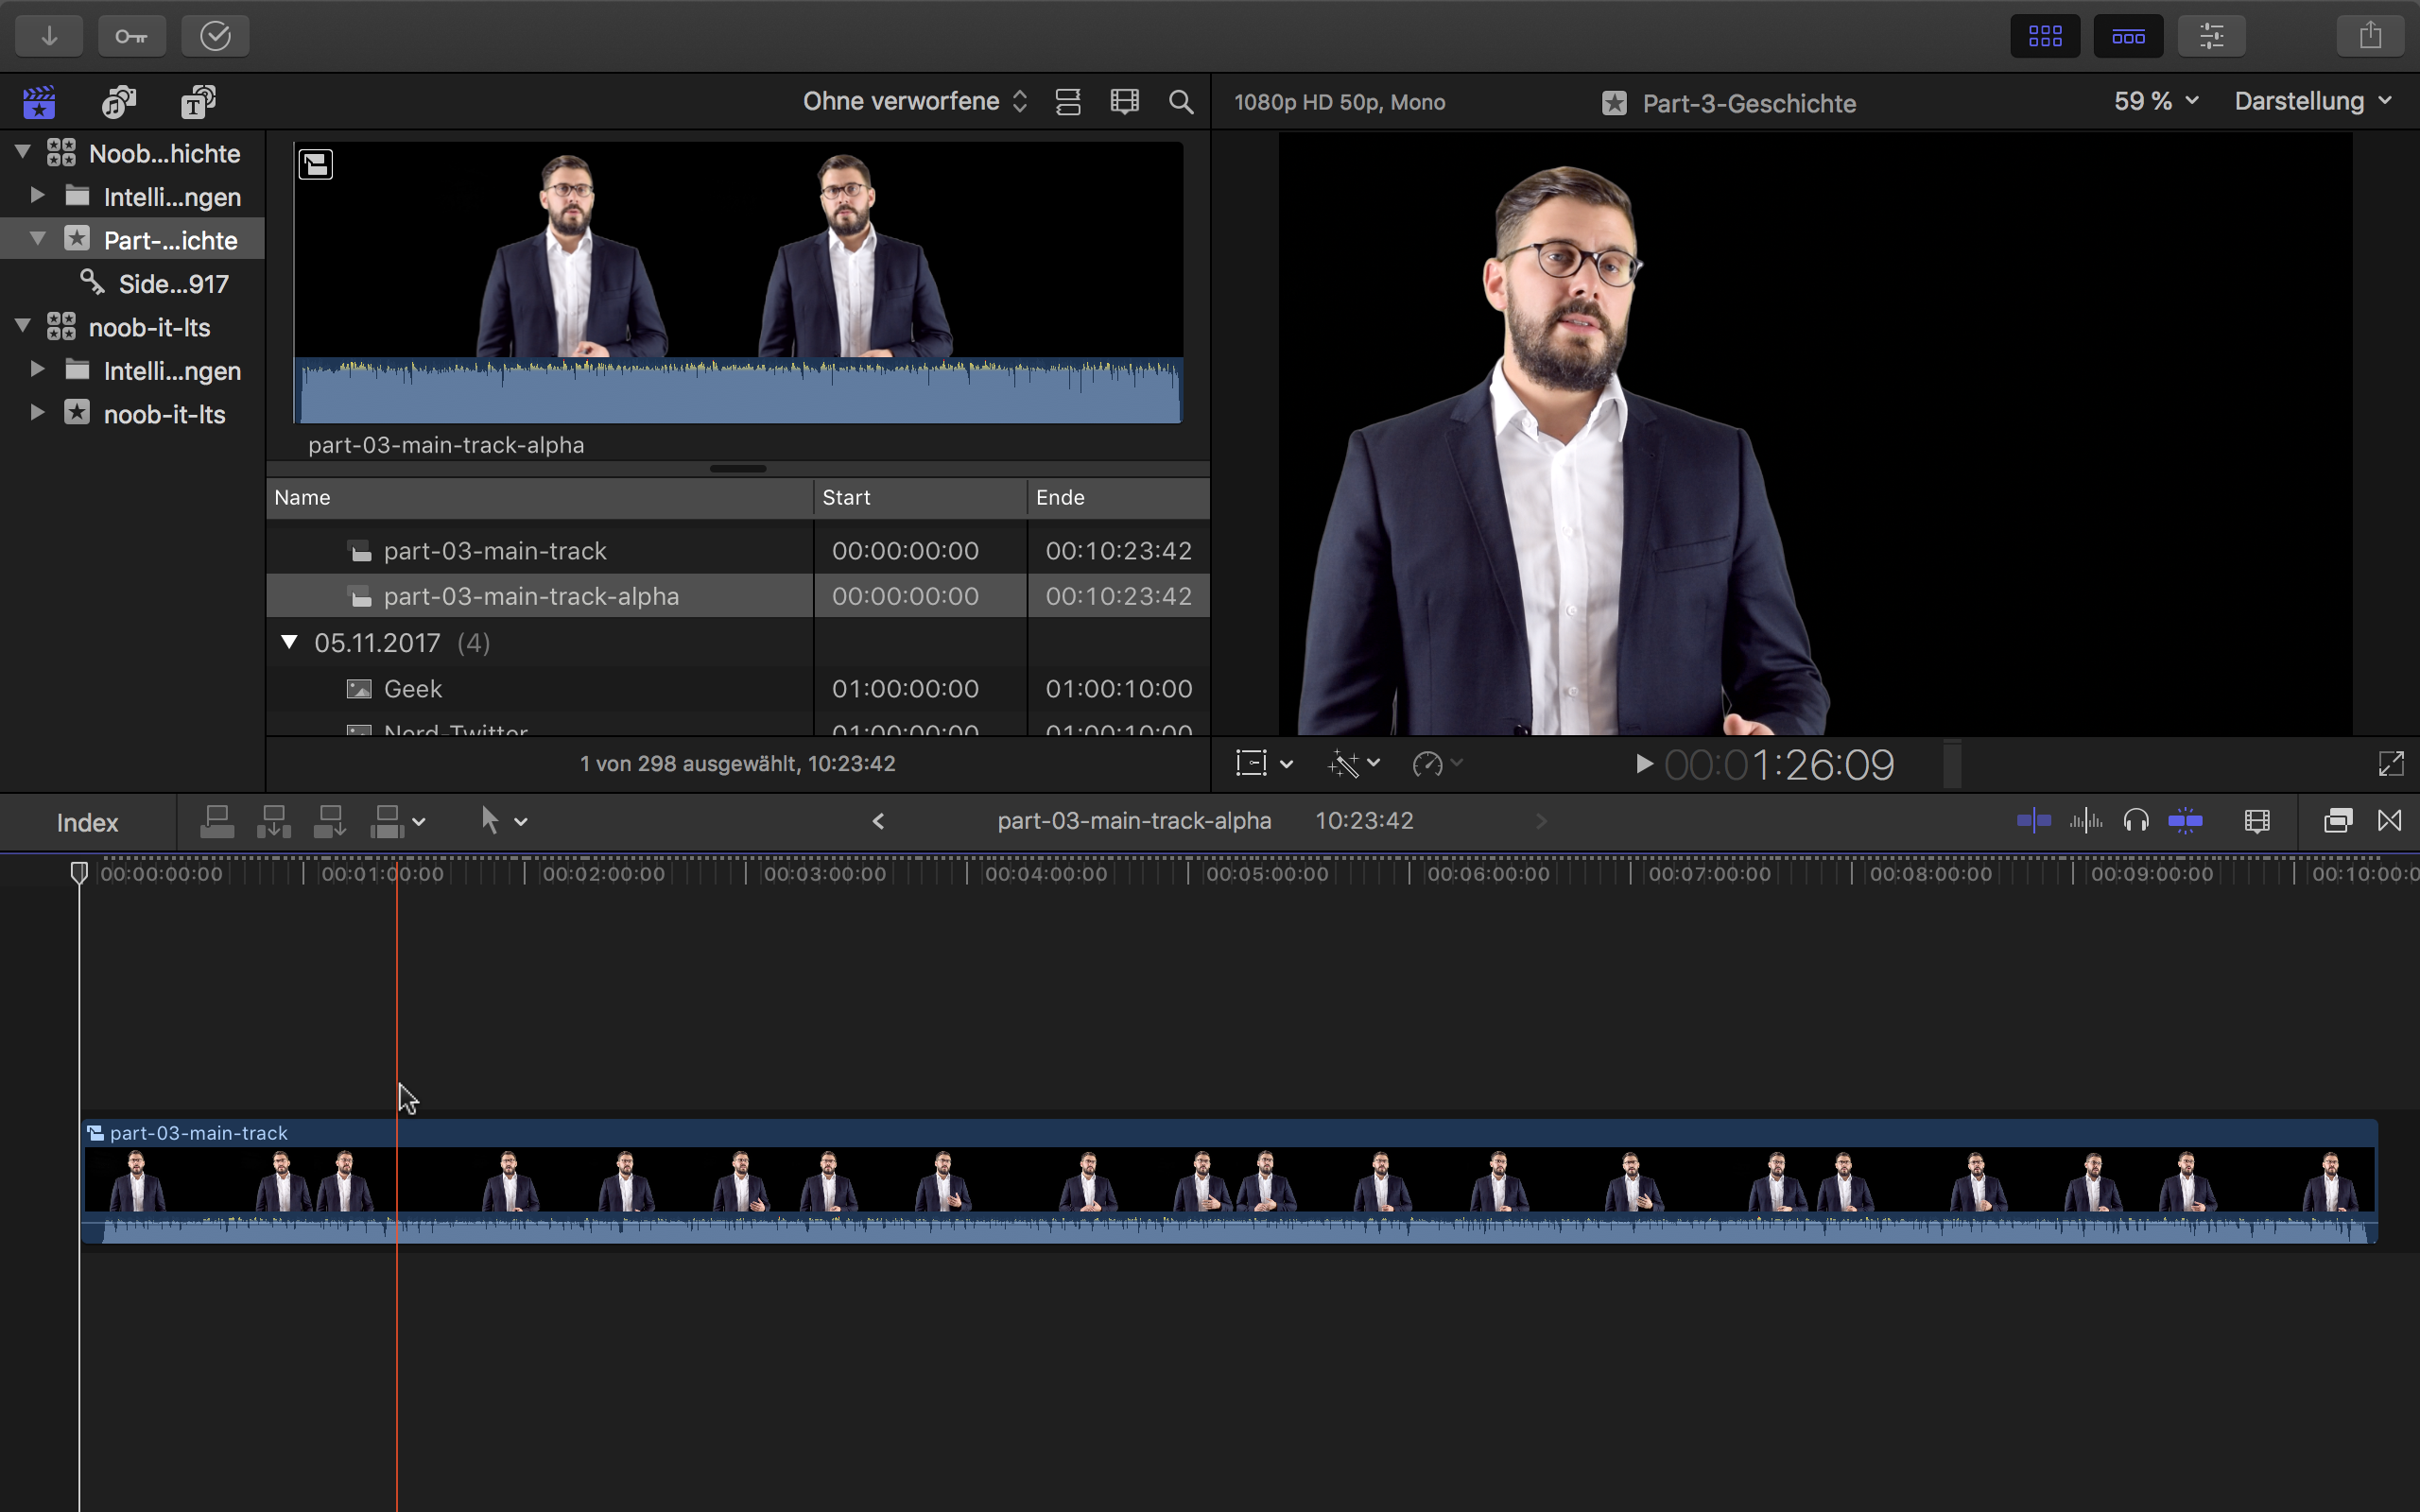The image size is (2420, 1512).
Task: Select the part-03-main-track-alpha row
Action: coord(738,596)
